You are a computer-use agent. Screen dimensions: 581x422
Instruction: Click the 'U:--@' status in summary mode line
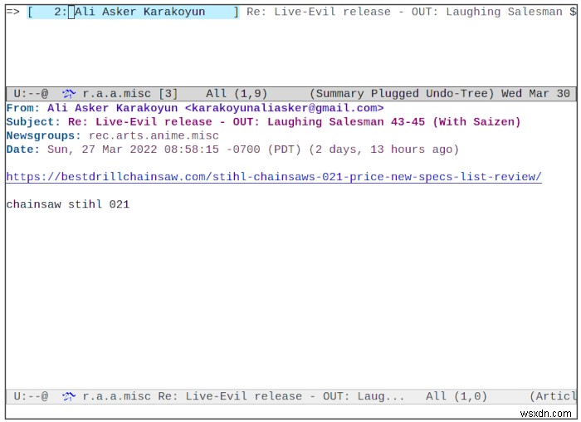click(x=31, y=93)
